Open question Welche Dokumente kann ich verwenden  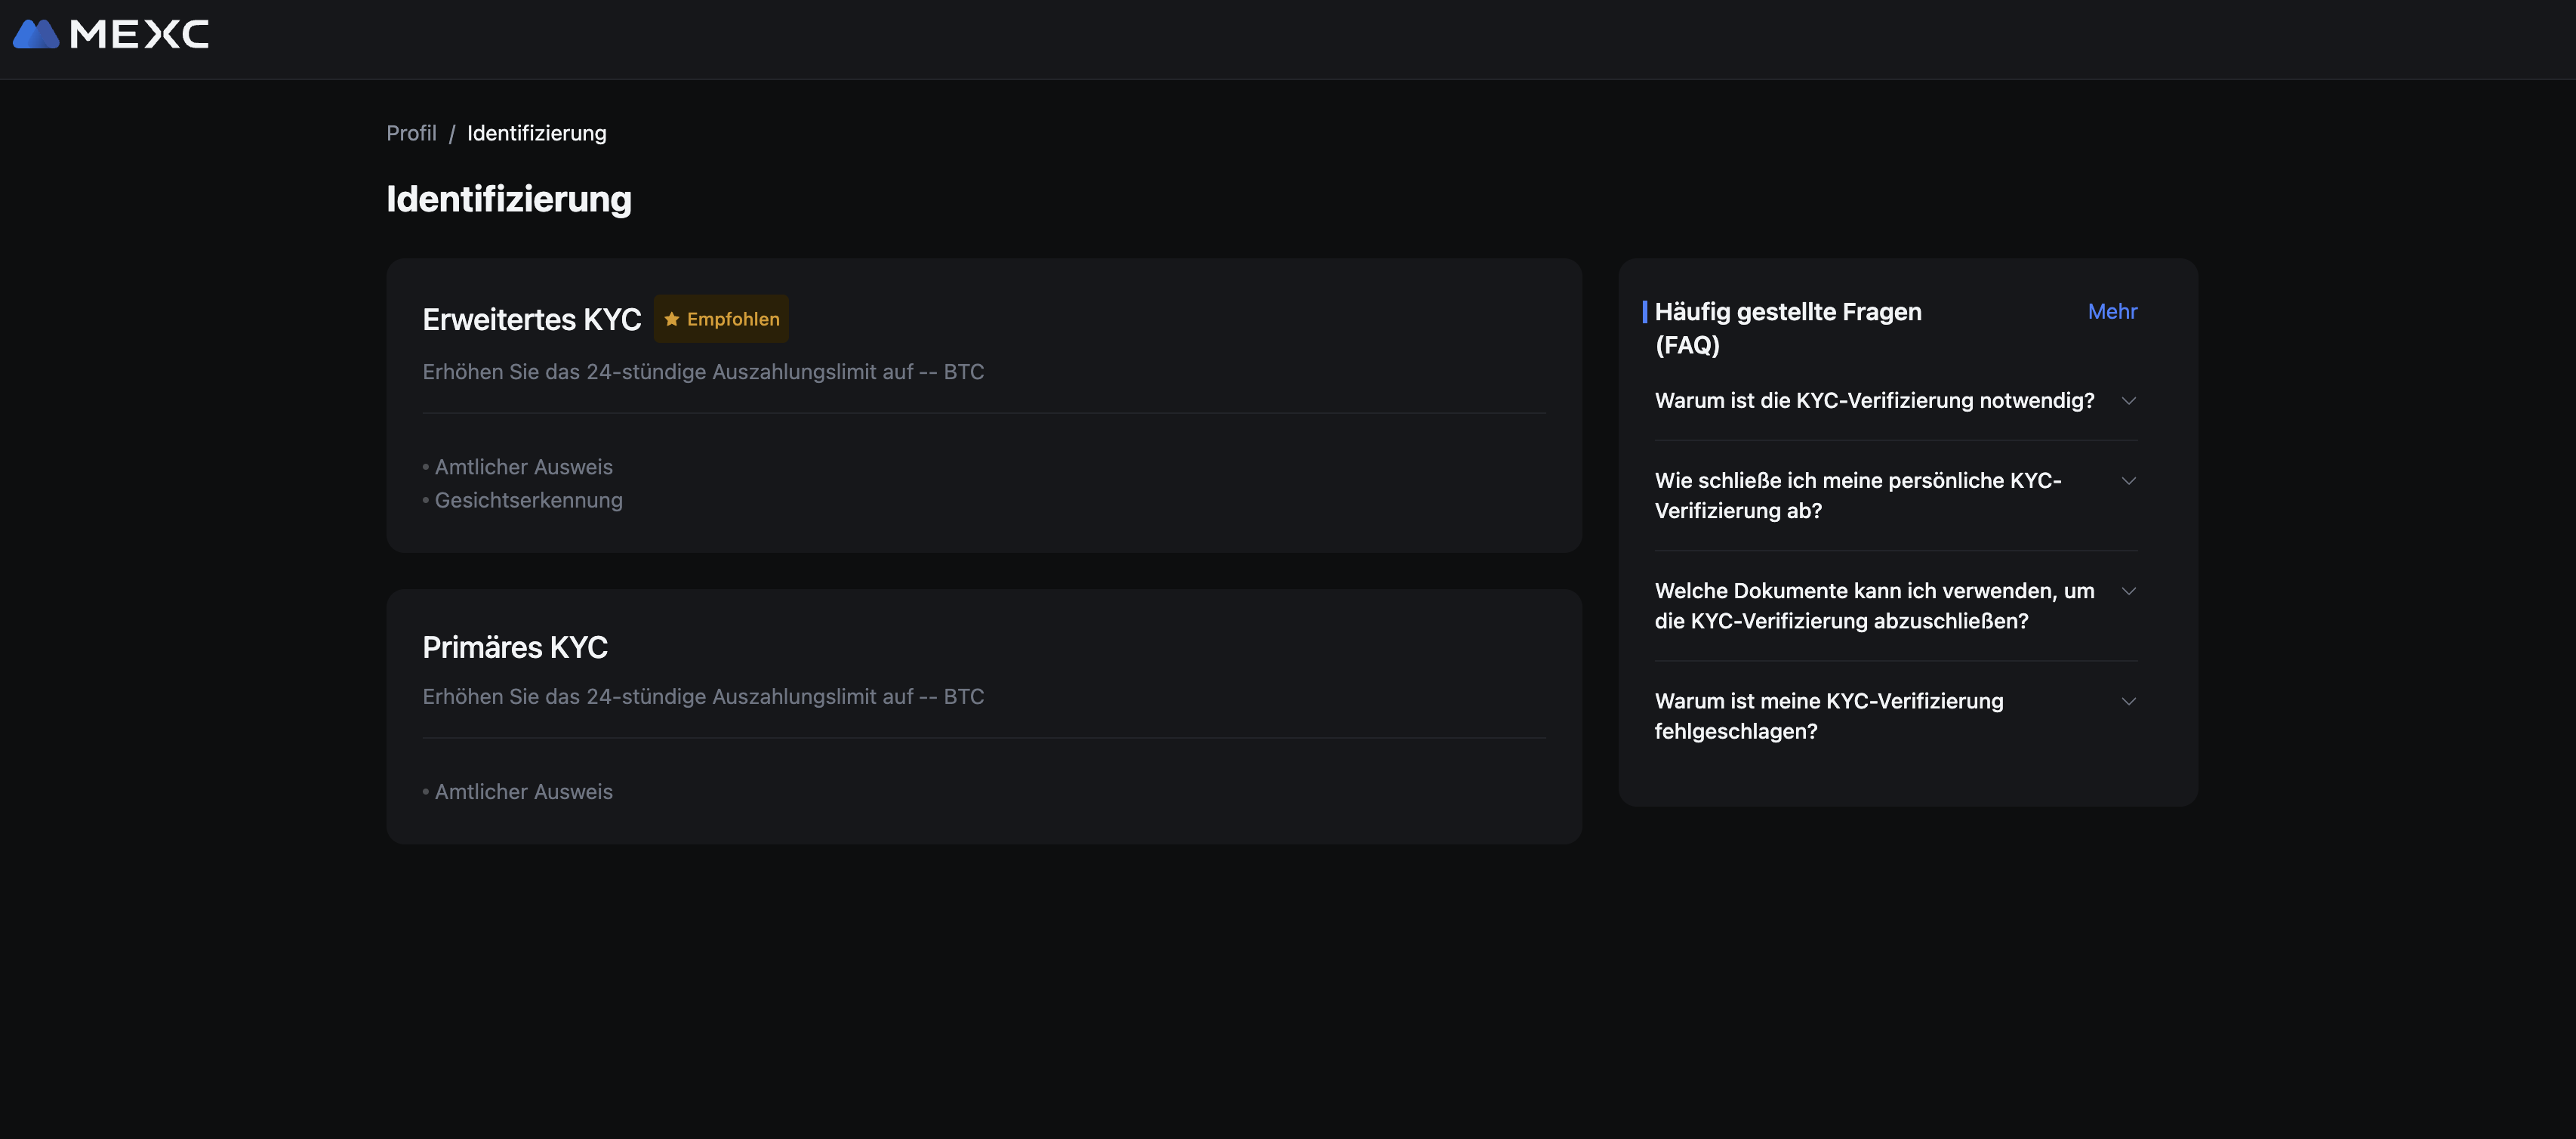[x=1874, y=606]
